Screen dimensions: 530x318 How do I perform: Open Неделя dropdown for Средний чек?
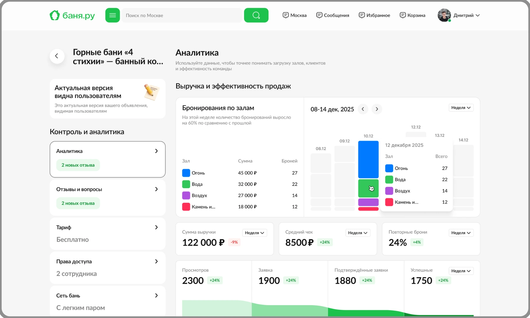point(358,233)
